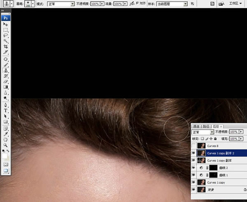Click the layer opacity value field
Image resolution: width=247 pixels, height=202 pixels.
tap(234, 132)
